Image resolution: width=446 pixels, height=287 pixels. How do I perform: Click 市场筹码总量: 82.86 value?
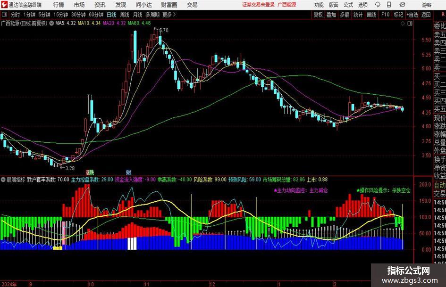point(284,180)
